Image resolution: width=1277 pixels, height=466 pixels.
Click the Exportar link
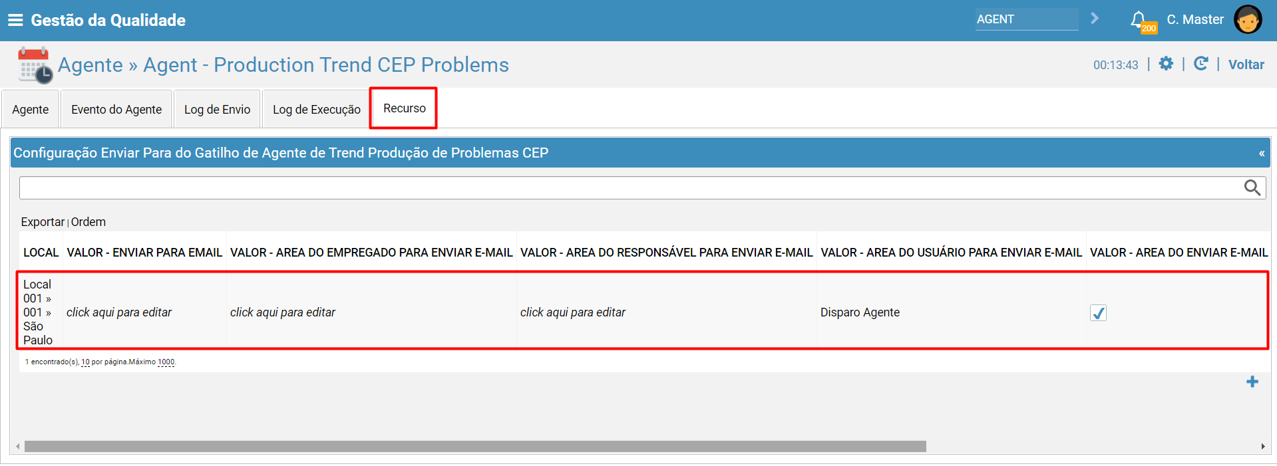(43, 222)
